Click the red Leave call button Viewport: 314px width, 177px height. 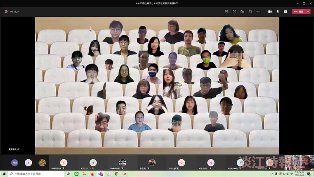pyautogui.click(x=299, y=12)
